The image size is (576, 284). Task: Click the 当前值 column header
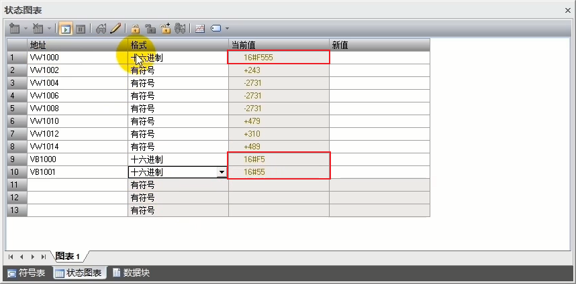point(279,45)
